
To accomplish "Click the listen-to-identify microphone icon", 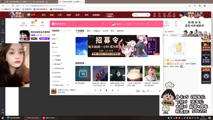I will click(x=103, y=24).
